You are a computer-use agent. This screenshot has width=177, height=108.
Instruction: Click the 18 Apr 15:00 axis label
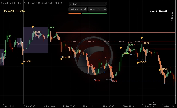49,106
